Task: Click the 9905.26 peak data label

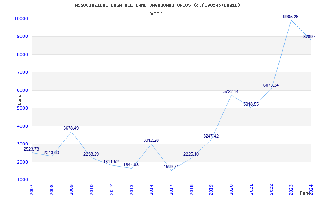Action: [291, 17]
